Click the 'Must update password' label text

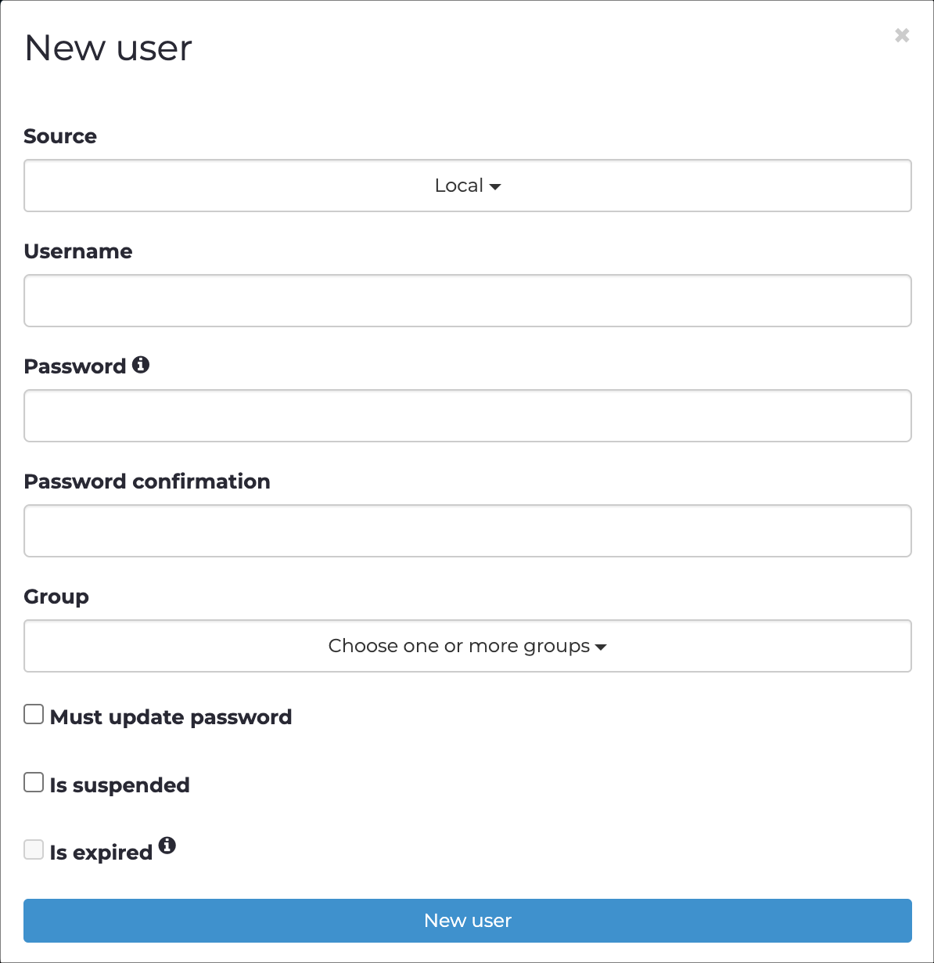click(x=171, y=717)
